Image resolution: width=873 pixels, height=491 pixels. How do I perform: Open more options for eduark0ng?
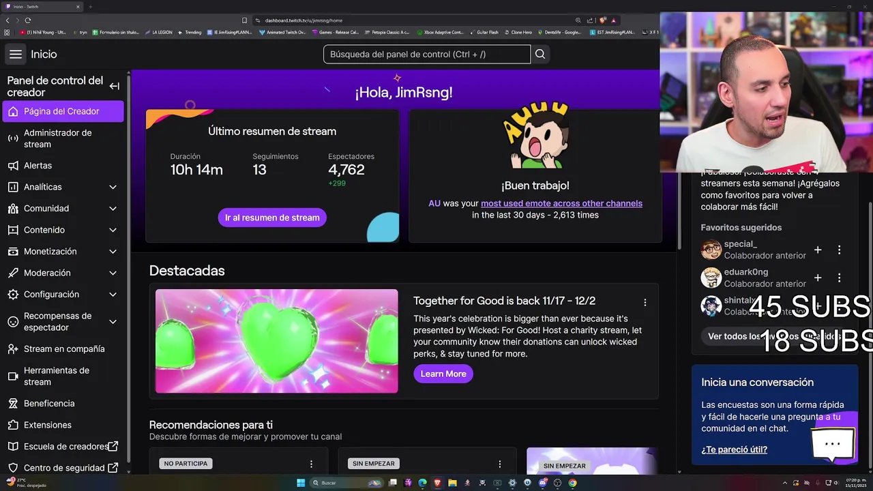coord(840,278)
